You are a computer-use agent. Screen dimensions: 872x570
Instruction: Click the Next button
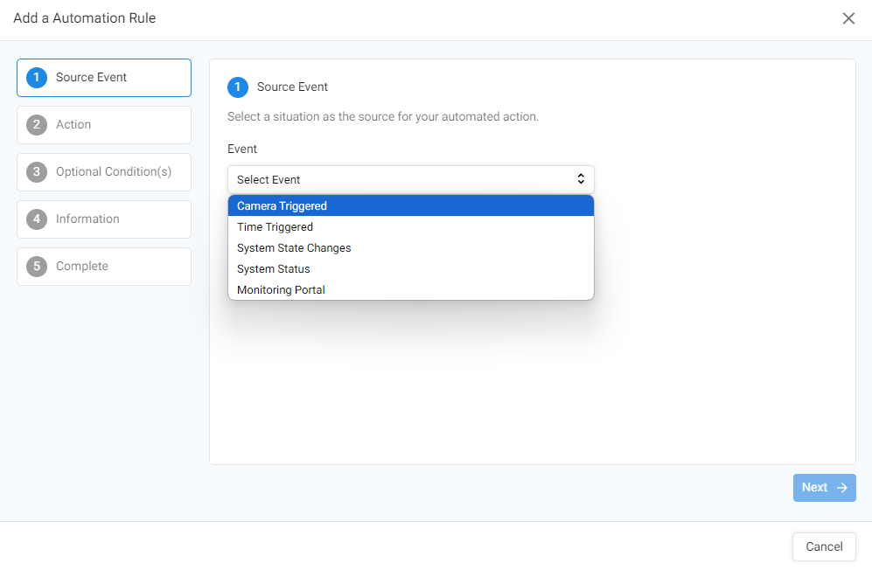(x=824, y=488)
